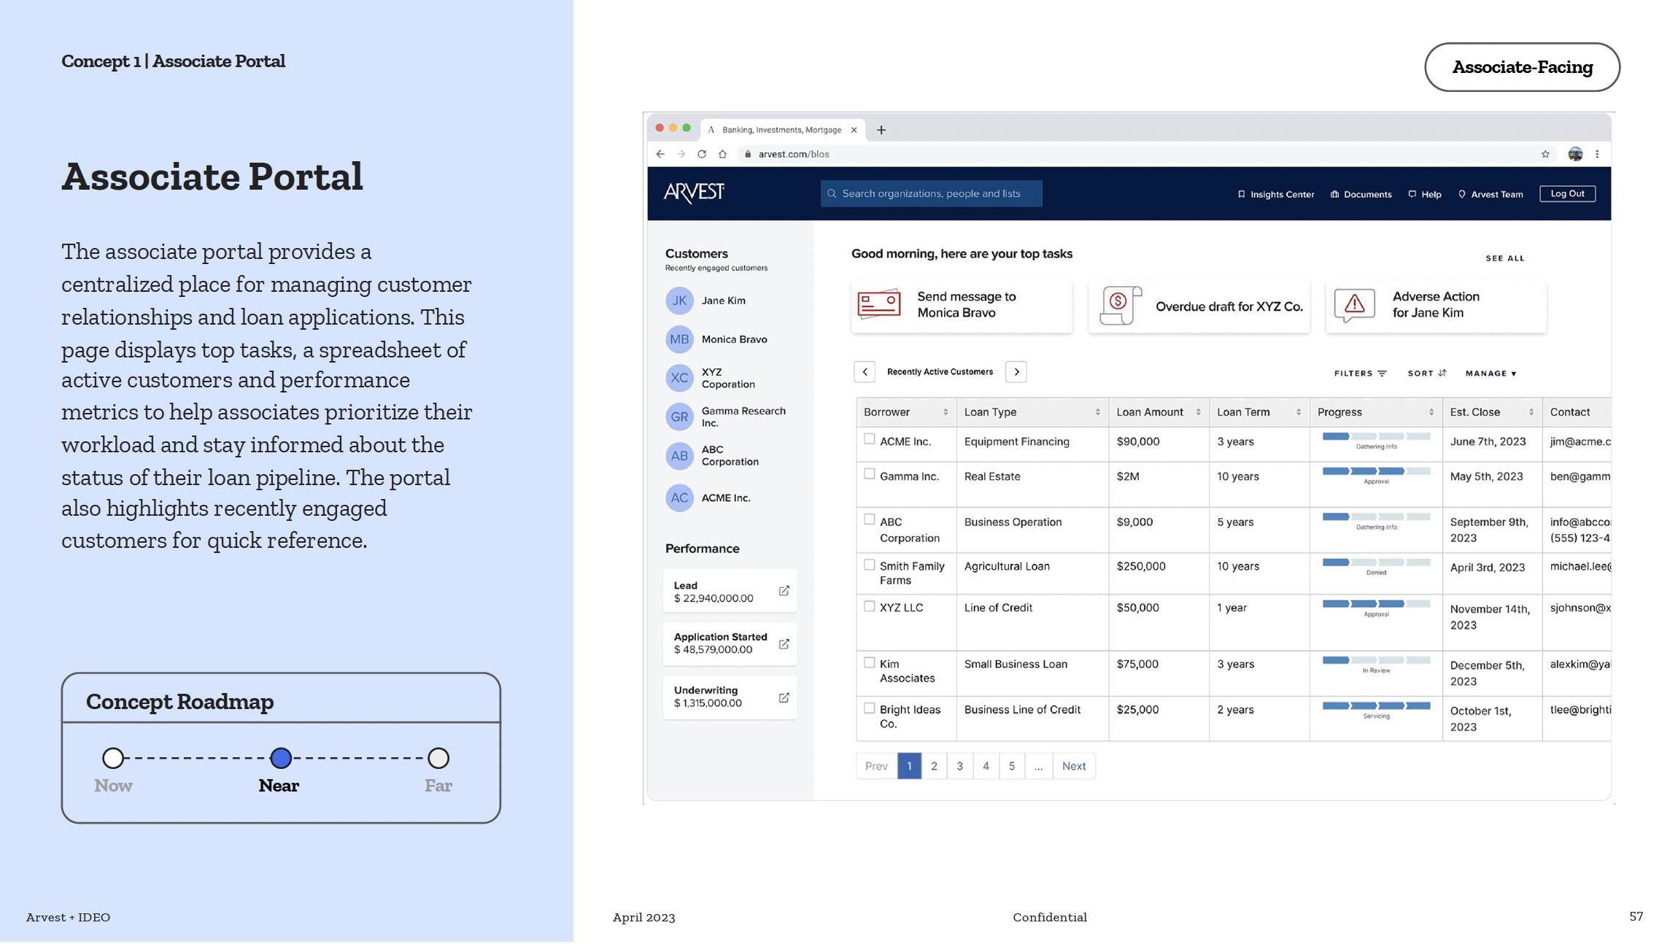Image resolution: width=1678 pixels, height=944 pixels.
Task: Click ACME Inc. AC avatar
Action: 679,498
